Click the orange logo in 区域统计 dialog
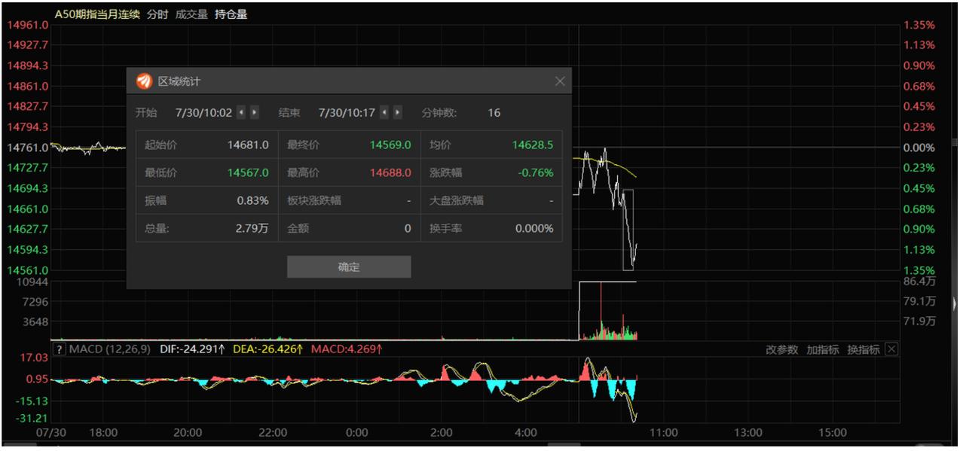 tap(144, 81)
